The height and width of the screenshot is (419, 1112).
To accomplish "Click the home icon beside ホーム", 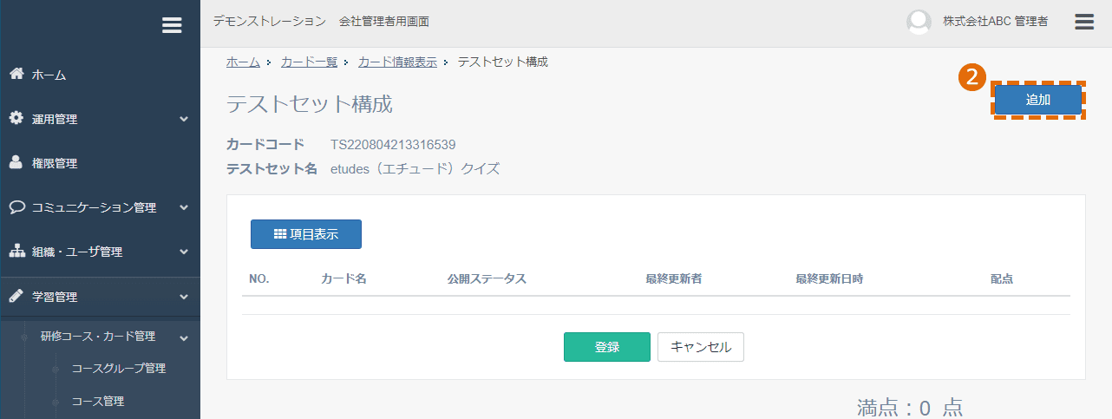I will point(16,75).
